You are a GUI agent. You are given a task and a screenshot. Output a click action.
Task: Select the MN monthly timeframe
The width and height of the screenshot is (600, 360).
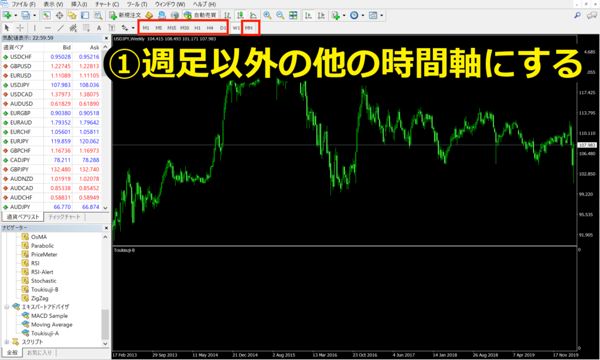point(249,28)
